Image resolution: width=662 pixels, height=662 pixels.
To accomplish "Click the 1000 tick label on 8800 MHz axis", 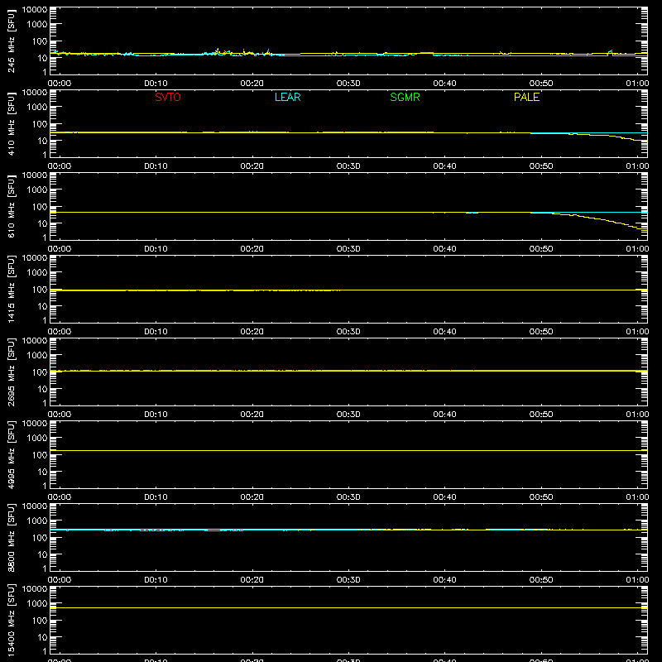I will pyautogui.click(x=37, y=521).
